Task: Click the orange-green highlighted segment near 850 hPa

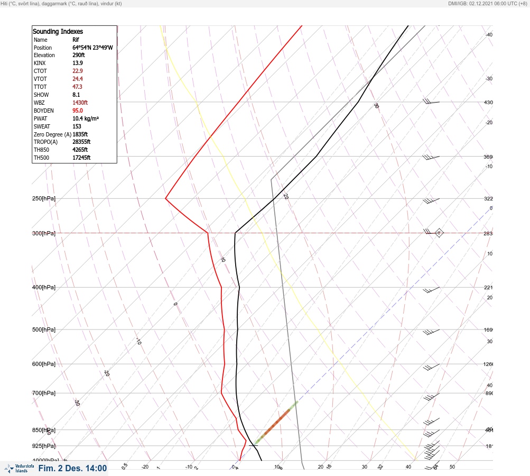Action: coord(276,423)
